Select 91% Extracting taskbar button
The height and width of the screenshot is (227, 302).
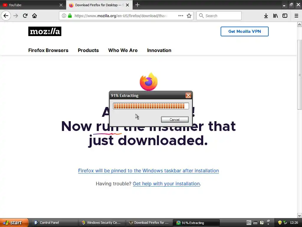coord(196,223)
